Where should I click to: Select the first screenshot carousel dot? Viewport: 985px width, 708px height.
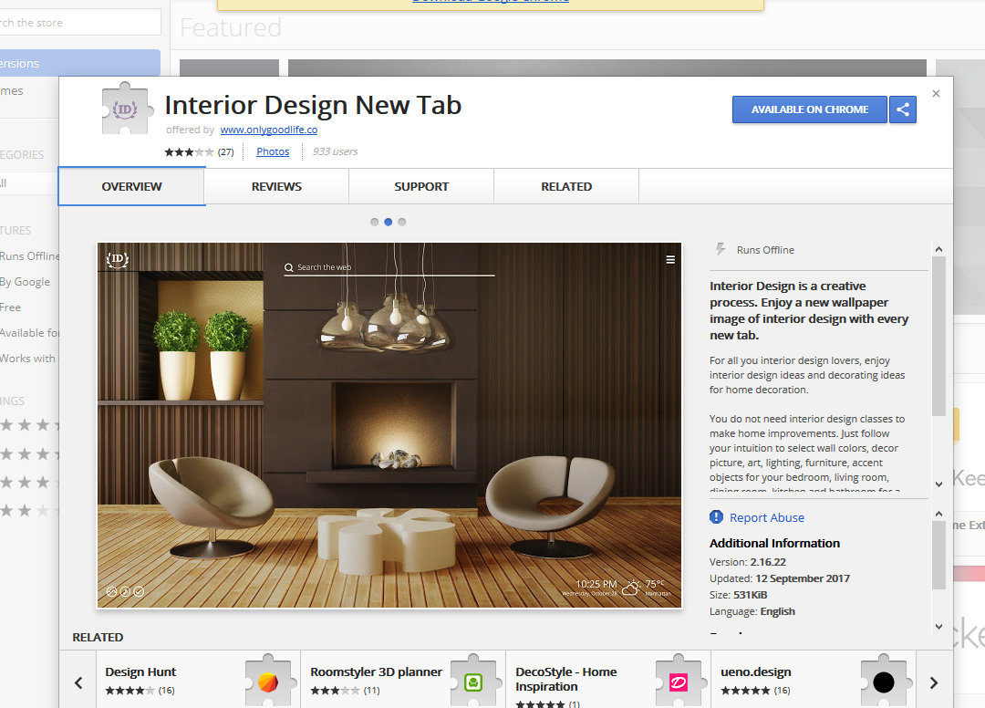tap(375, 222)
